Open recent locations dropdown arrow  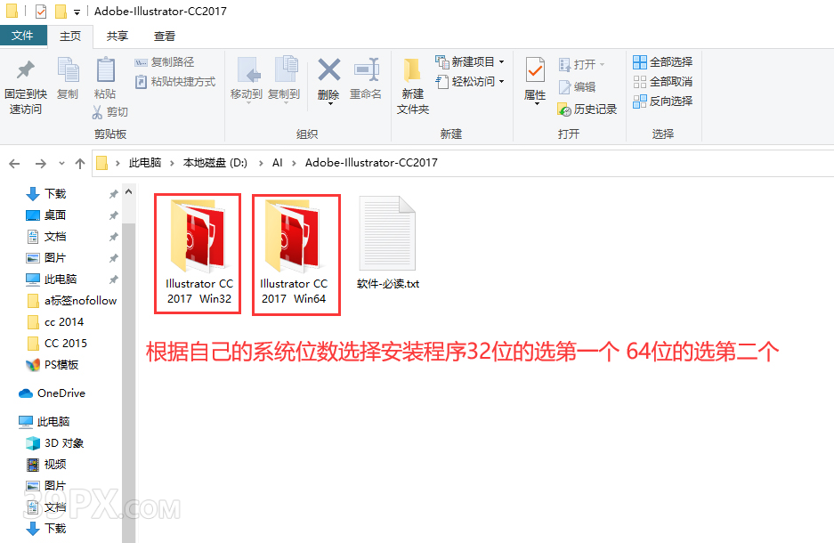tap(61, 163)
